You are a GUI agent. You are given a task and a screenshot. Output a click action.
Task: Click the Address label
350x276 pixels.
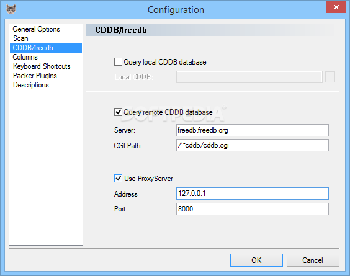point(126,194)
